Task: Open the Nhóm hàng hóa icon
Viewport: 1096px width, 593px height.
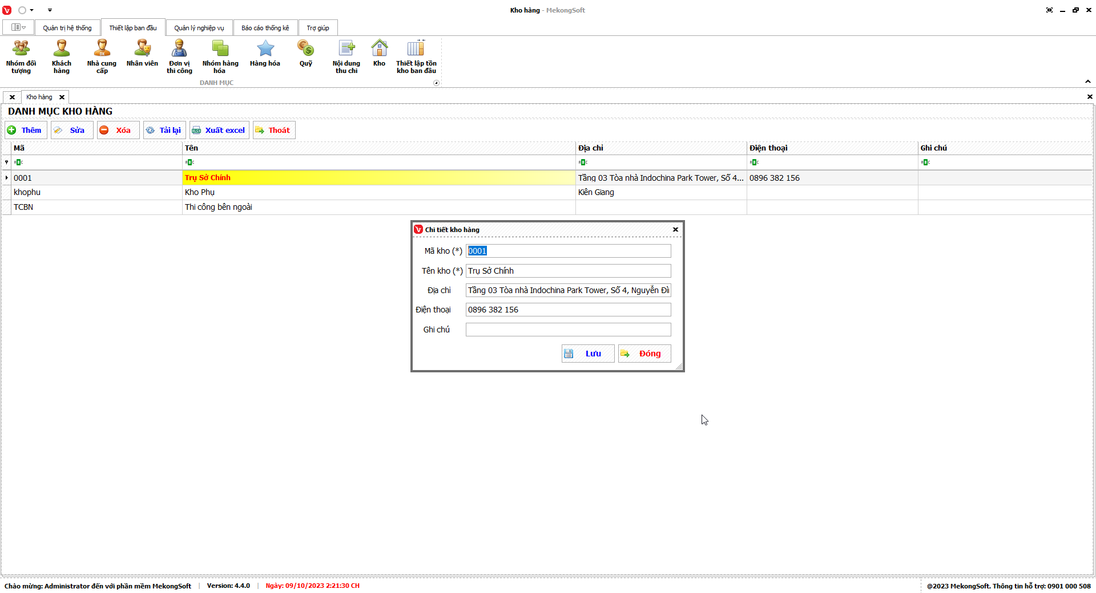Action: click(220, 56)
